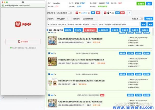This screenshot has width=155, height=110.
Task: Open the list icon next to jiexiang
Action: point(89,13)
